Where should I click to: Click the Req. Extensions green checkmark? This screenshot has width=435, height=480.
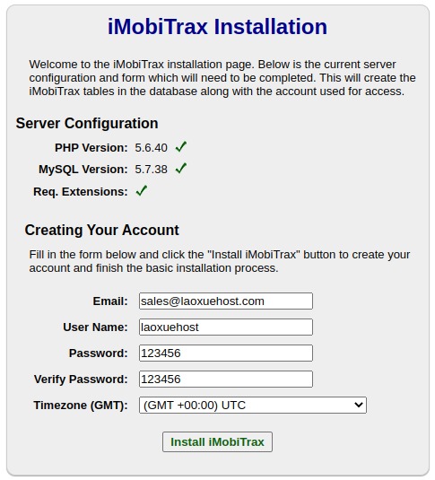click(x=142, y=191)
